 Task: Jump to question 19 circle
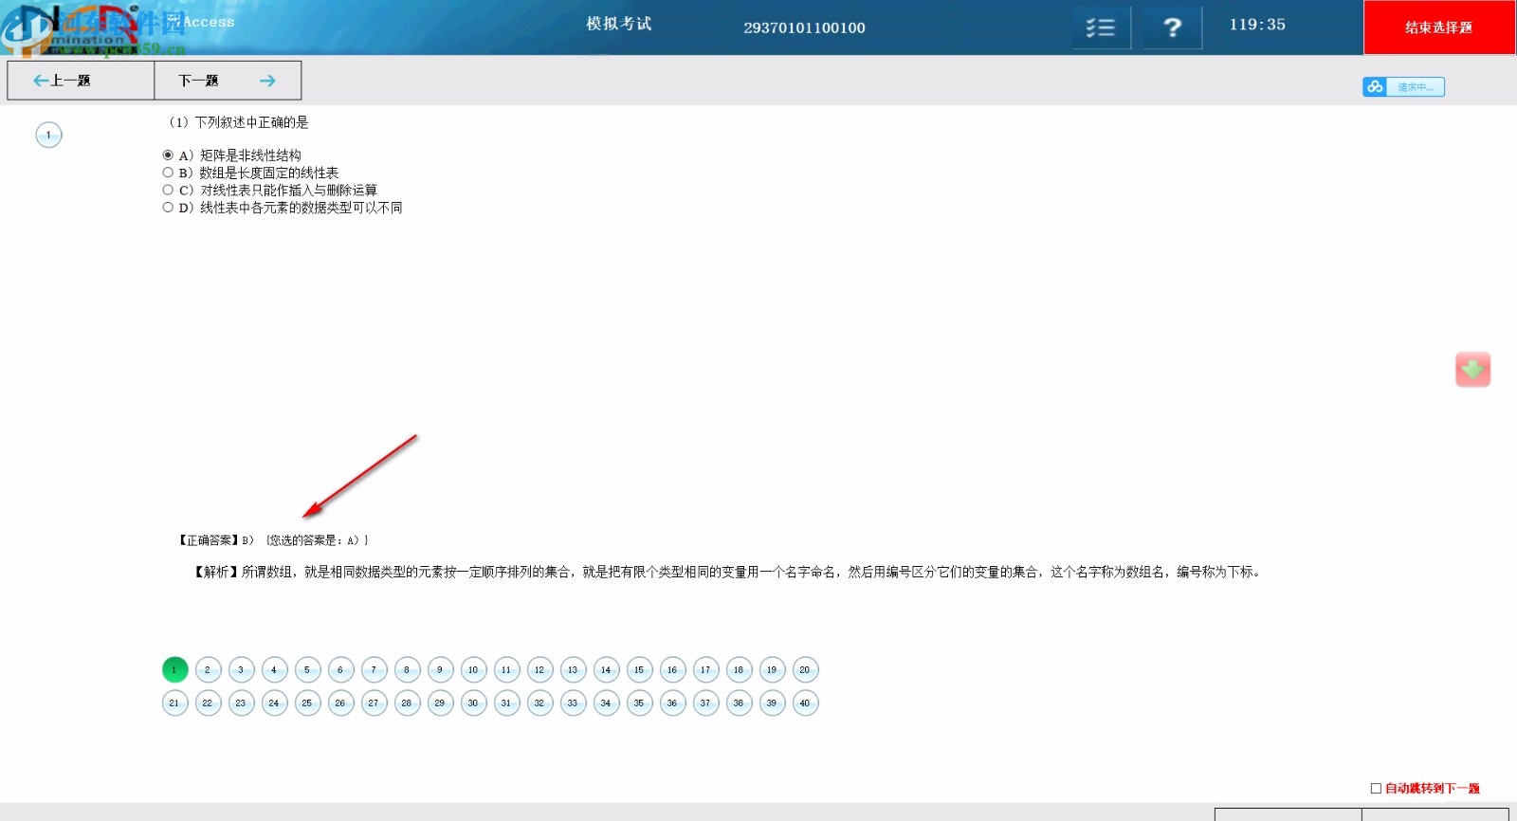[772, 670]
